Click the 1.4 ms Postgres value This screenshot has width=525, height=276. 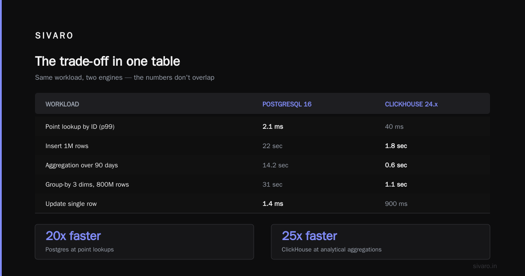(x=273, y=204)
